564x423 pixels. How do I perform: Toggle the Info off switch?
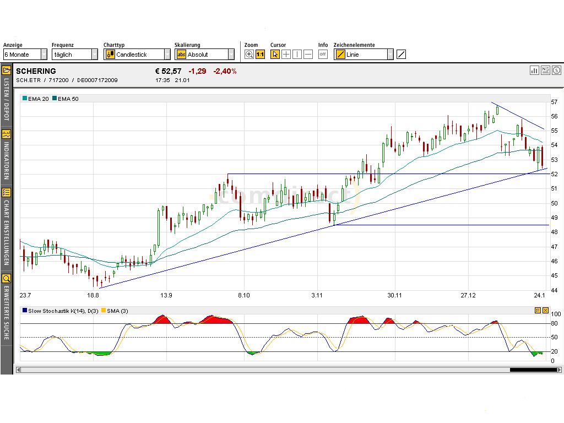(323, 53)
